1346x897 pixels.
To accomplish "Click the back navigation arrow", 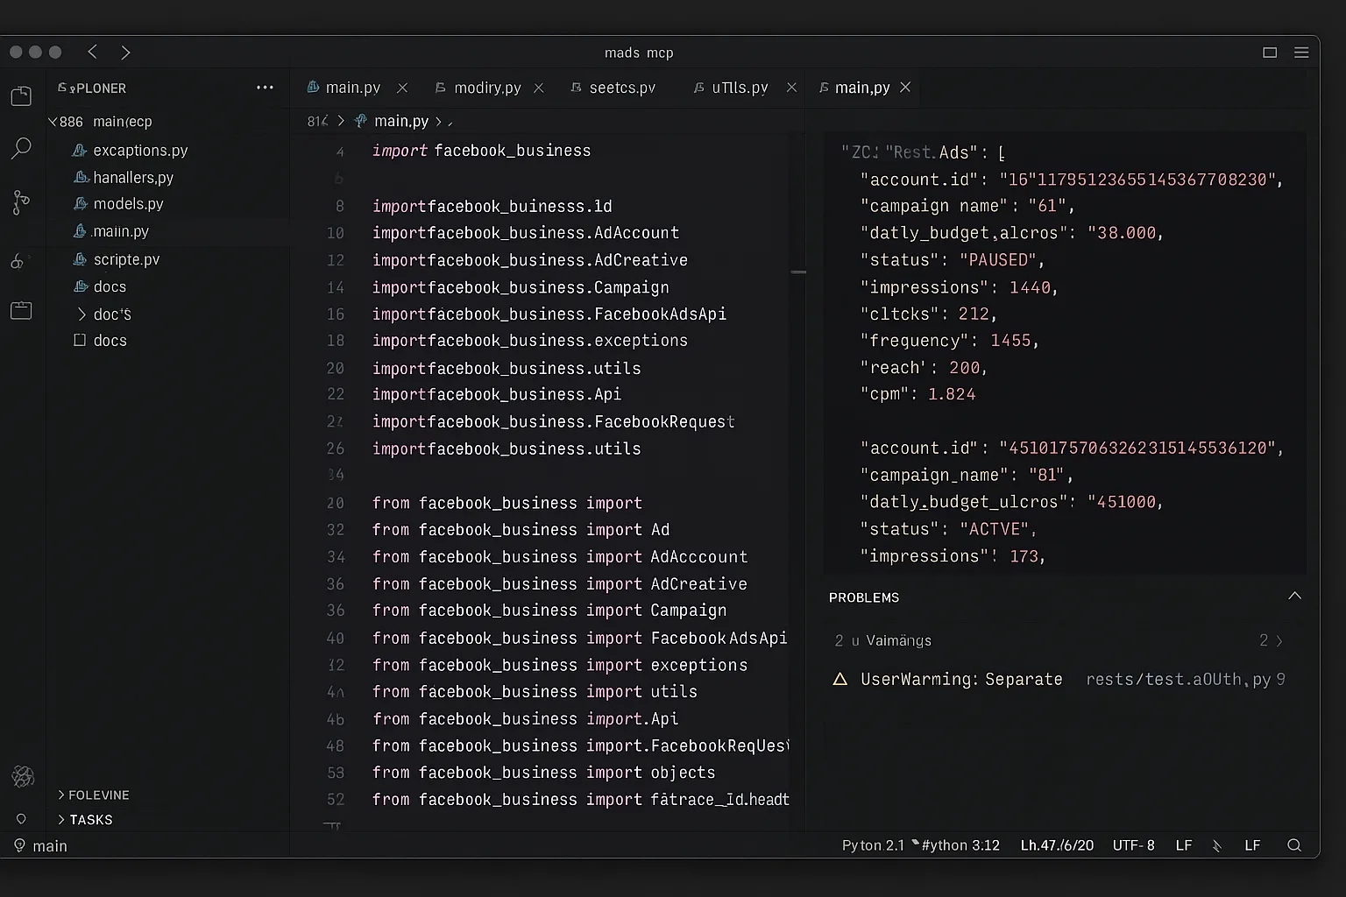I will point(92,53).
